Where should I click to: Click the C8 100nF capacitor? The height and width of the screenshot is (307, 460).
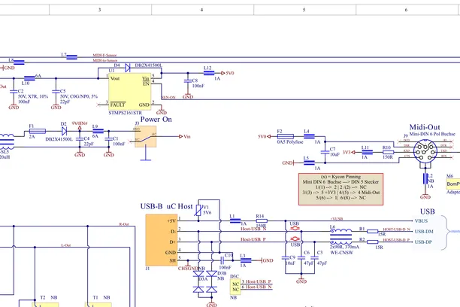[188, 81]
